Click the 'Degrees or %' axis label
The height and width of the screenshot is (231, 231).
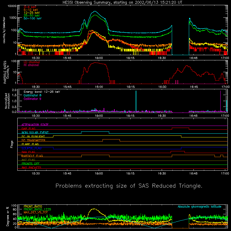coord(8,217)
